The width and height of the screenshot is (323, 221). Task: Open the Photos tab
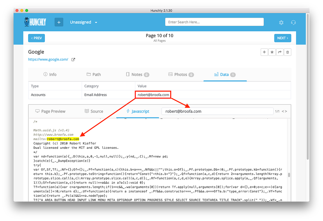[x=181, y=75]
